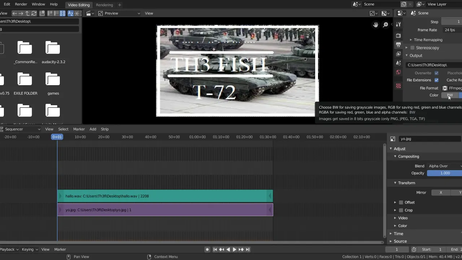Sort files by extension icon
The width and height of the screenshot is (462, 260).
77,13
